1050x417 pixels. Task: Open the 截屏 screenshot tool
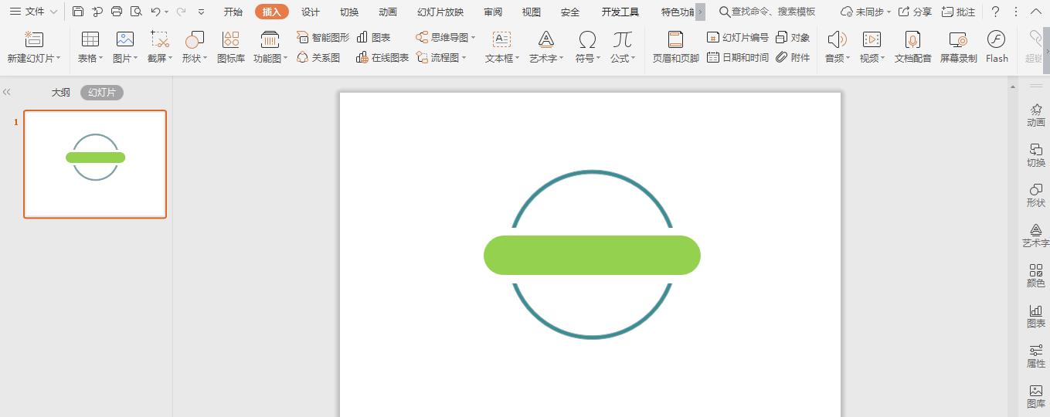click(x=160, y=47)
